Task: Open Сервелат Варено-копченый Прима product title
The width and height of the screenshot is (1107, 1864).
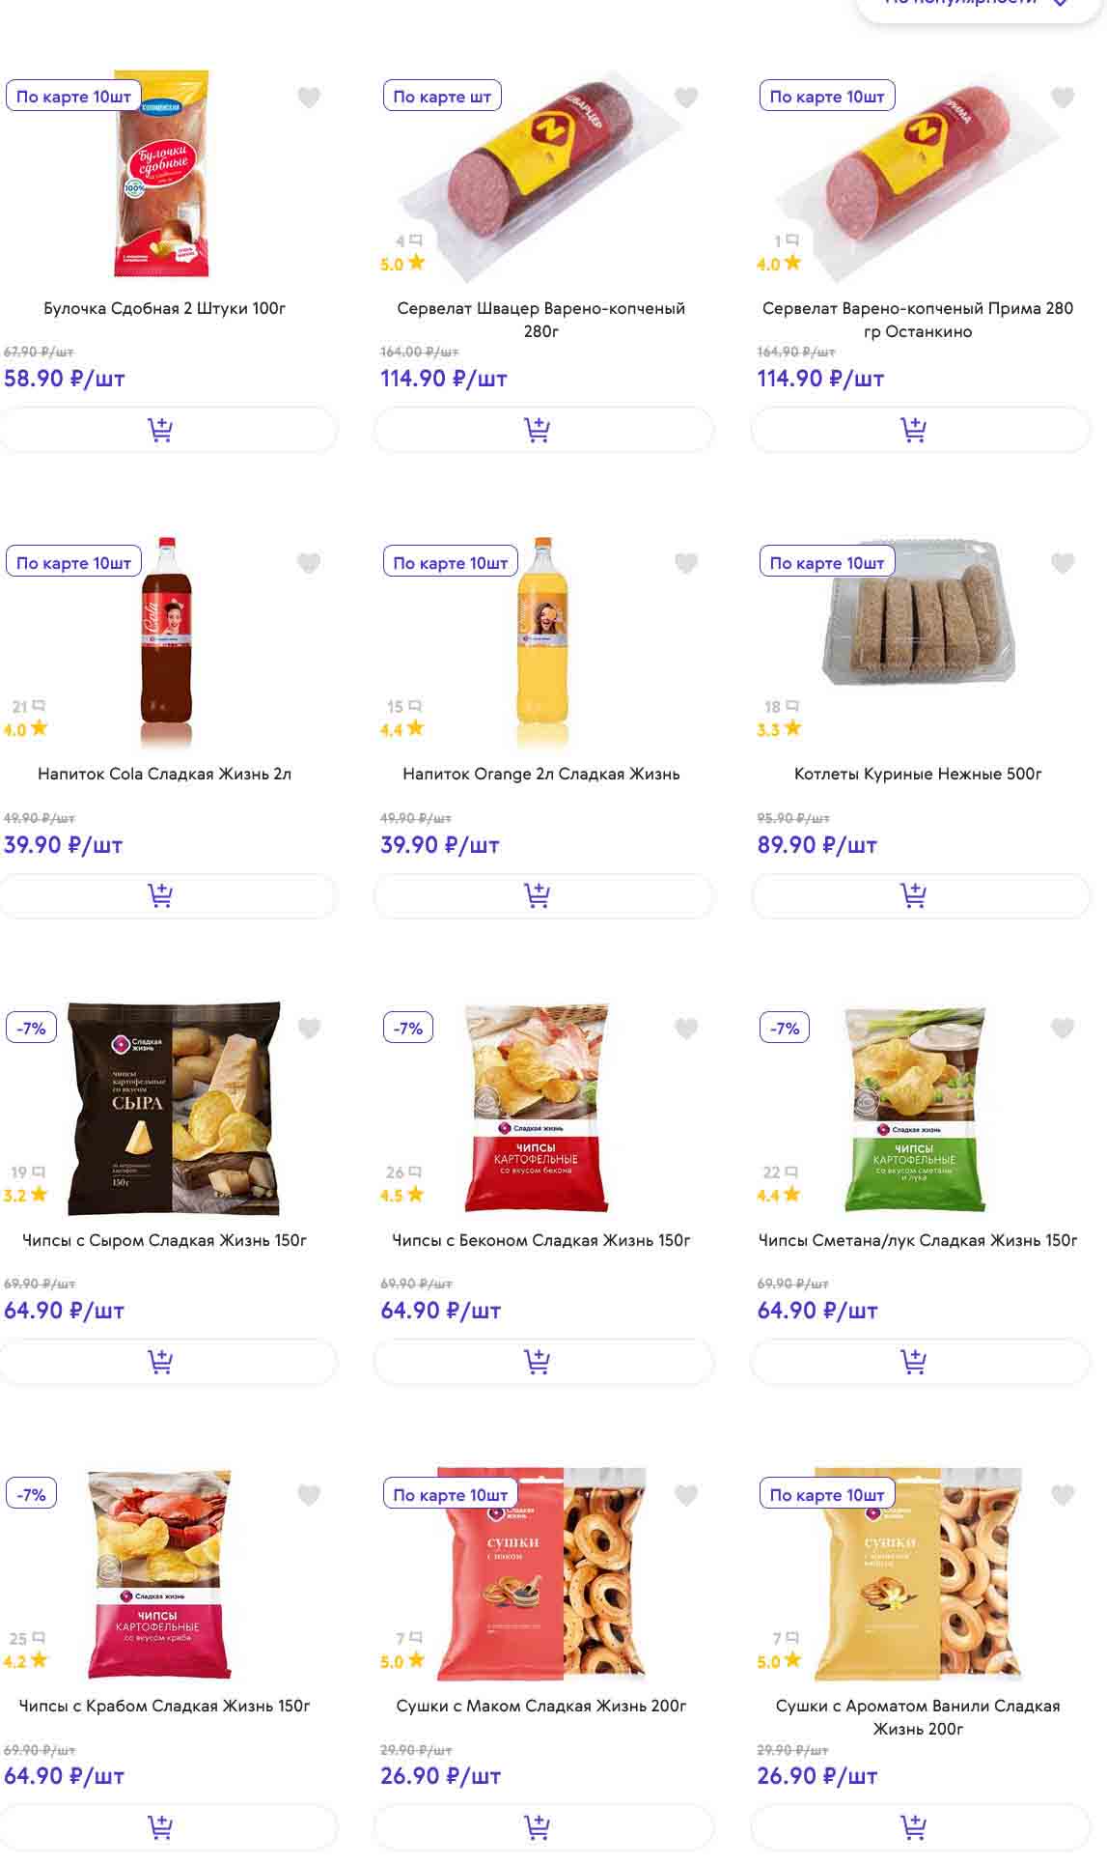Action: pos(917,320)
